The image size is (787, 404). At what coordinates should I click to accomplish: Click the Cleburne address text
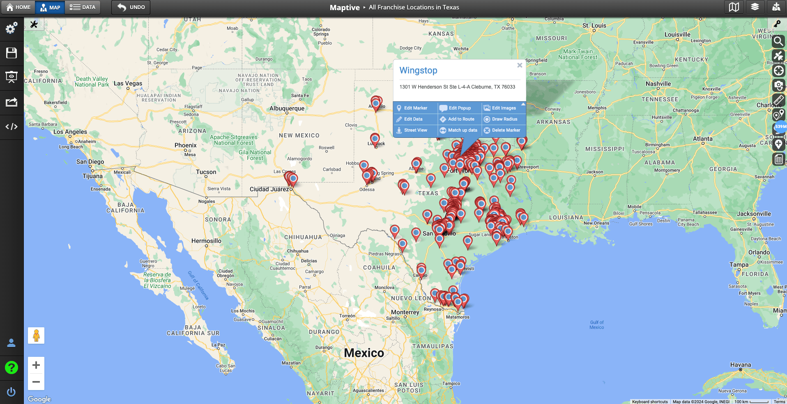457,87
